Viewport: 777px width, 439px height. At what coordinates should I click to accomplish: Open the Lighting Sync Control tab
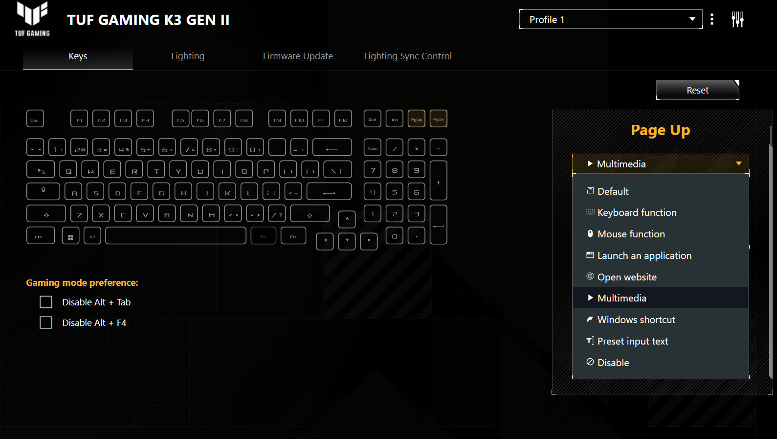[408, 56]
